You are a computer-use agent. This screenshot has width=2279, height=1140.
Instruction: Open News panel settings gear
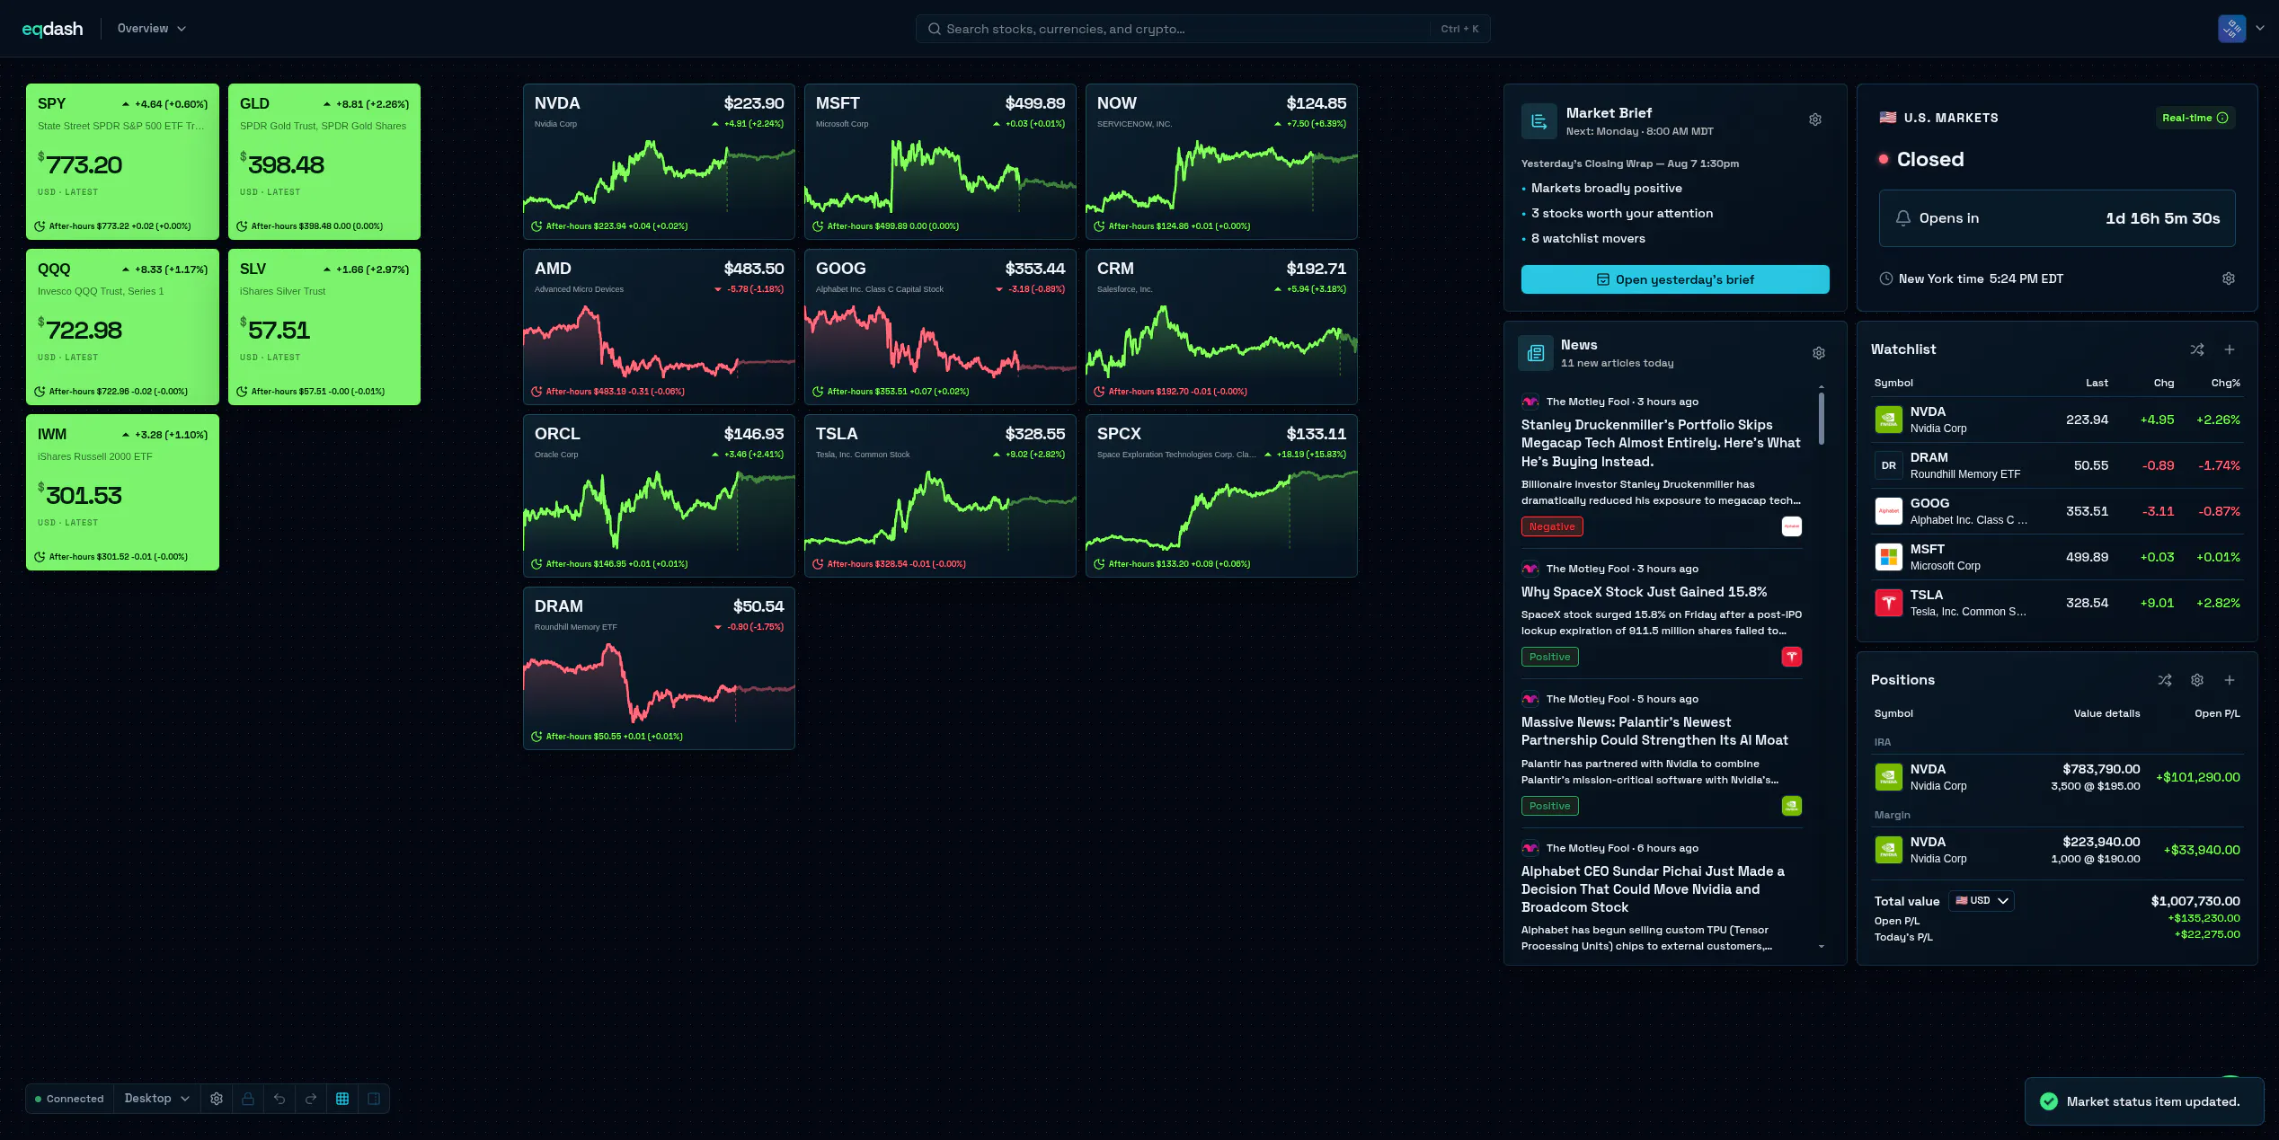click(x=1818, y=353)
